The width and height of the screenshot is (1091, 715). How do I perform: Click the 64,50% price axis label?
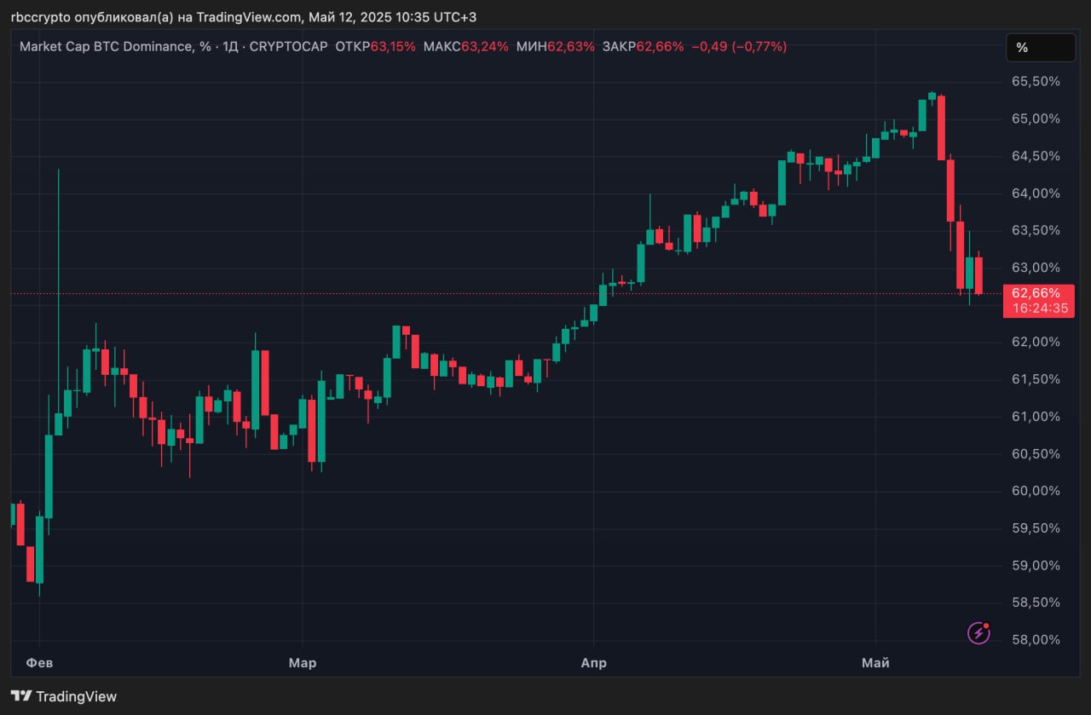click(1036, 156)
